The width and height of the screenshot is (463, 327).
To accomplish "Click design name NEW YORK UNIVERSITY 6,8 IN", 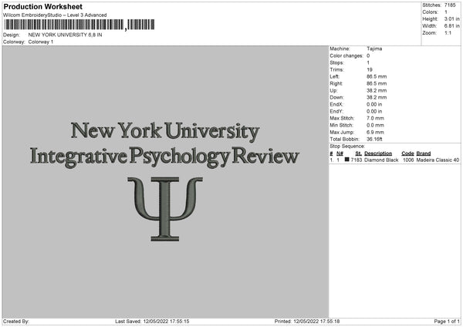I will tap(66, 35).
